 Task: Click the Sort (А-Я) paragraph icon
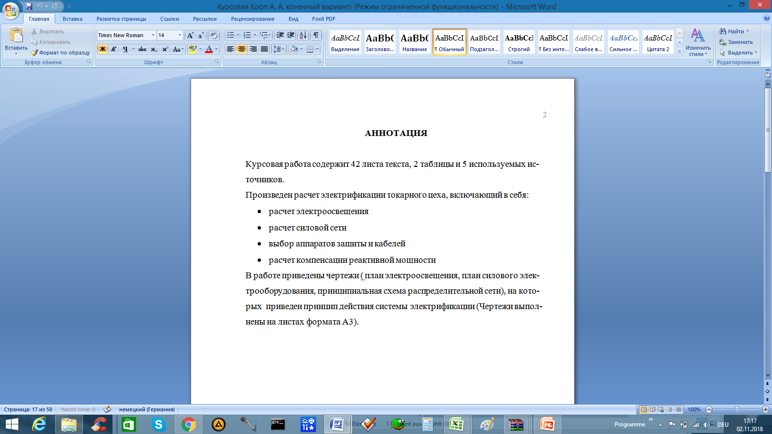coord(303,35)
